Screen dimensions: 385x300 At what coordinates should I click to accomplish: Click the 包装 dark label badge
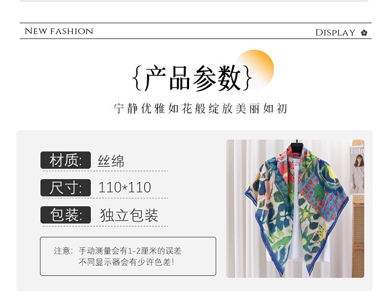click(x=66, y=215)
